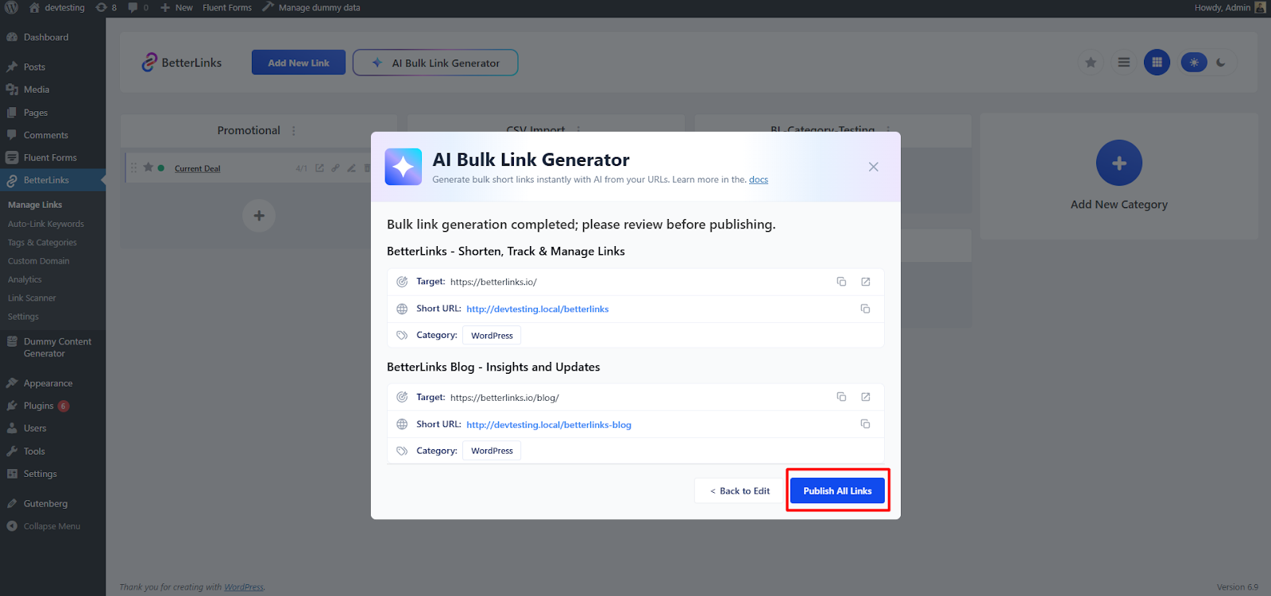Image resolution: width=1271 pixels, height=596 pixels.
Task: Open Fluent Forms in admin bar
Action: (x=227, y=8)
